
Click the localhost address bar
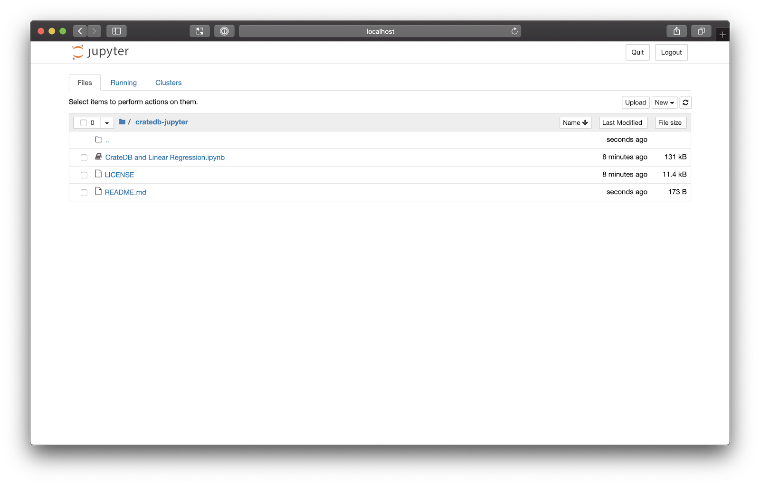click(x=380, y=31)
